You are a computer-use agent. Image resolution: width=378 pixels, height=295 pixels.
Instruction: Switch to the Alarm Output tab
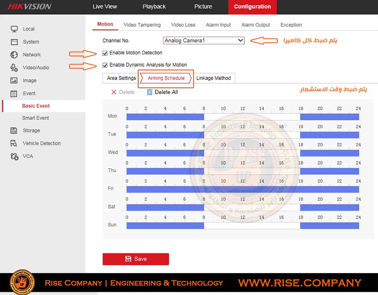(255, 25)
